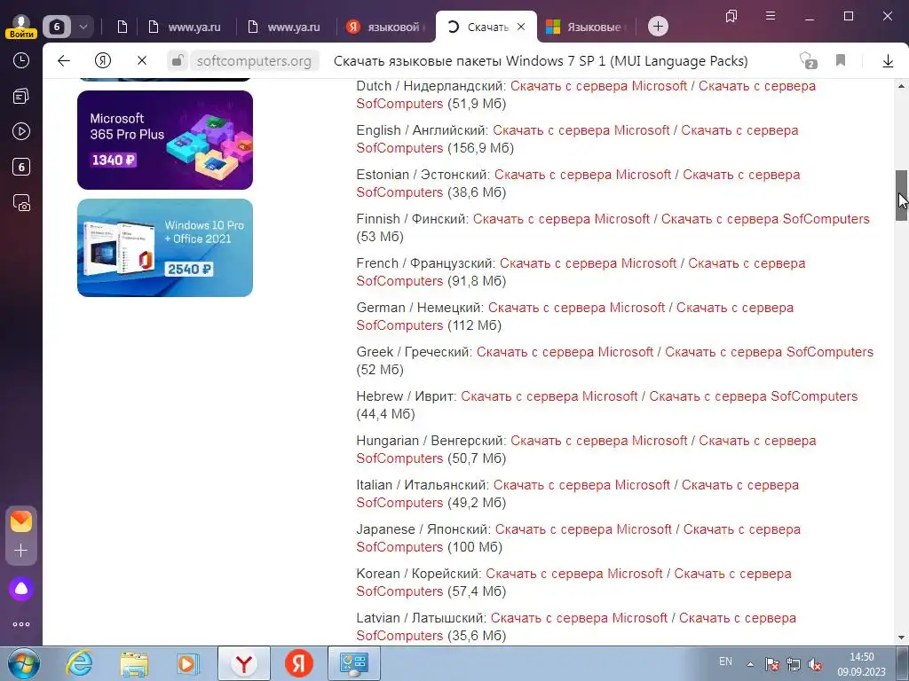Click the scrollbar down arrow
The height and width of the screenshot is (681, 909).
pos(901,638)
